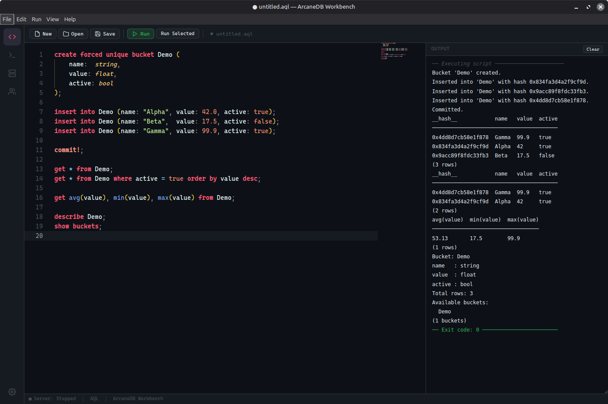Image resolution: width=608 pixels, height=404 pixels.
Task: Open the terminal panel from the sidebar
Action: [12, 55]
